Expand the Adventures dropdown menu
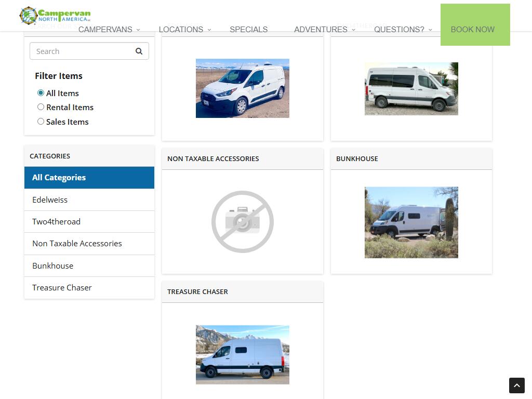This screenshot has width=532, height=399. [324, 30]
